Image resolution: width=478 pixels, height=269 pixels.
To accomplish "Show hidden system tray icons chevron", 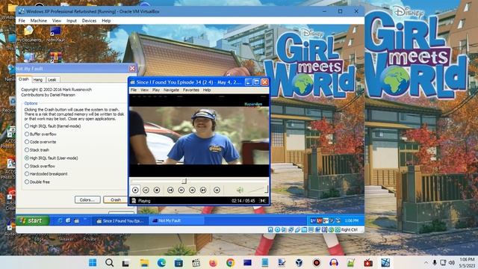I will point(426,262).
